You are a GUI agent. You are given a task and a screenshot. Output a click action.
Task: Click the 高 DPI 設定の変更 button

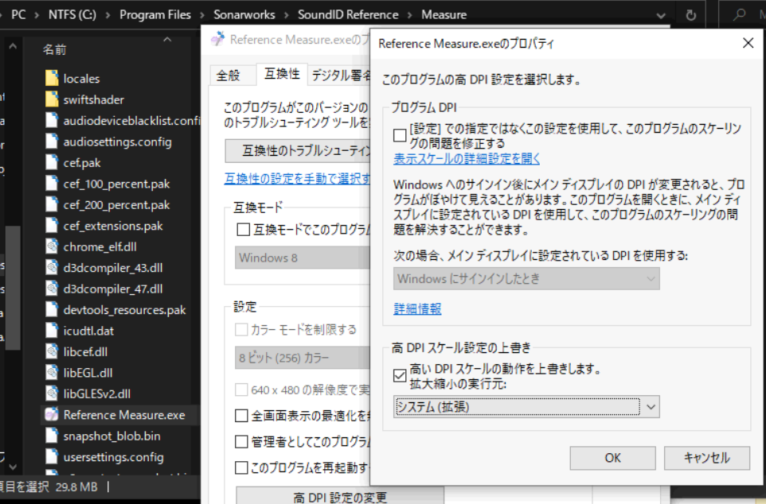coord(340,495)
